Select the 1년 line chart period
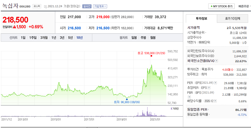This screenshot has height=128, width=251. [x=54, y=38]
